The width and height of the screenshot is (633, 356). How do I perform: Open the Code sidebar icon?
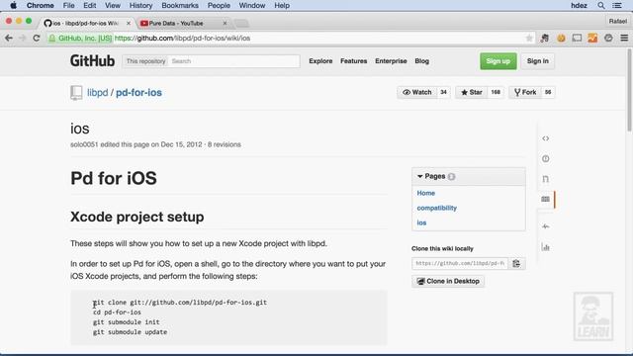(545, 138)
